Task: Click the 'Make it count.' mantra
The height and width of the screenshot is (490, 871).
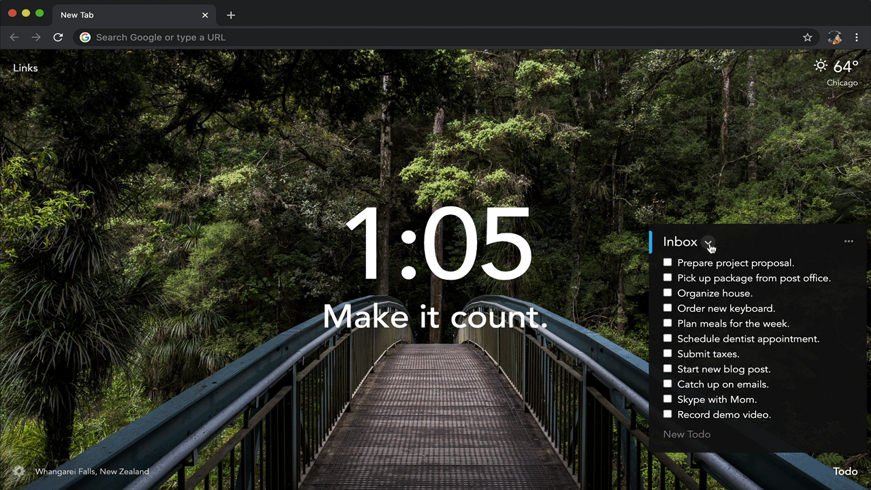Action: point(435,316)
